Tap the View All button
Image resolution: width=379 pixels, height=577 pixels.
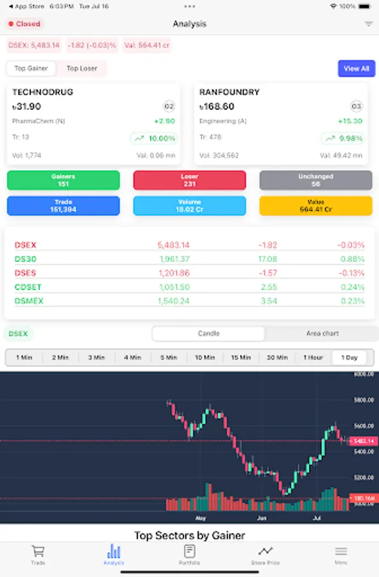pyautogui.click(x=357, y=69)
